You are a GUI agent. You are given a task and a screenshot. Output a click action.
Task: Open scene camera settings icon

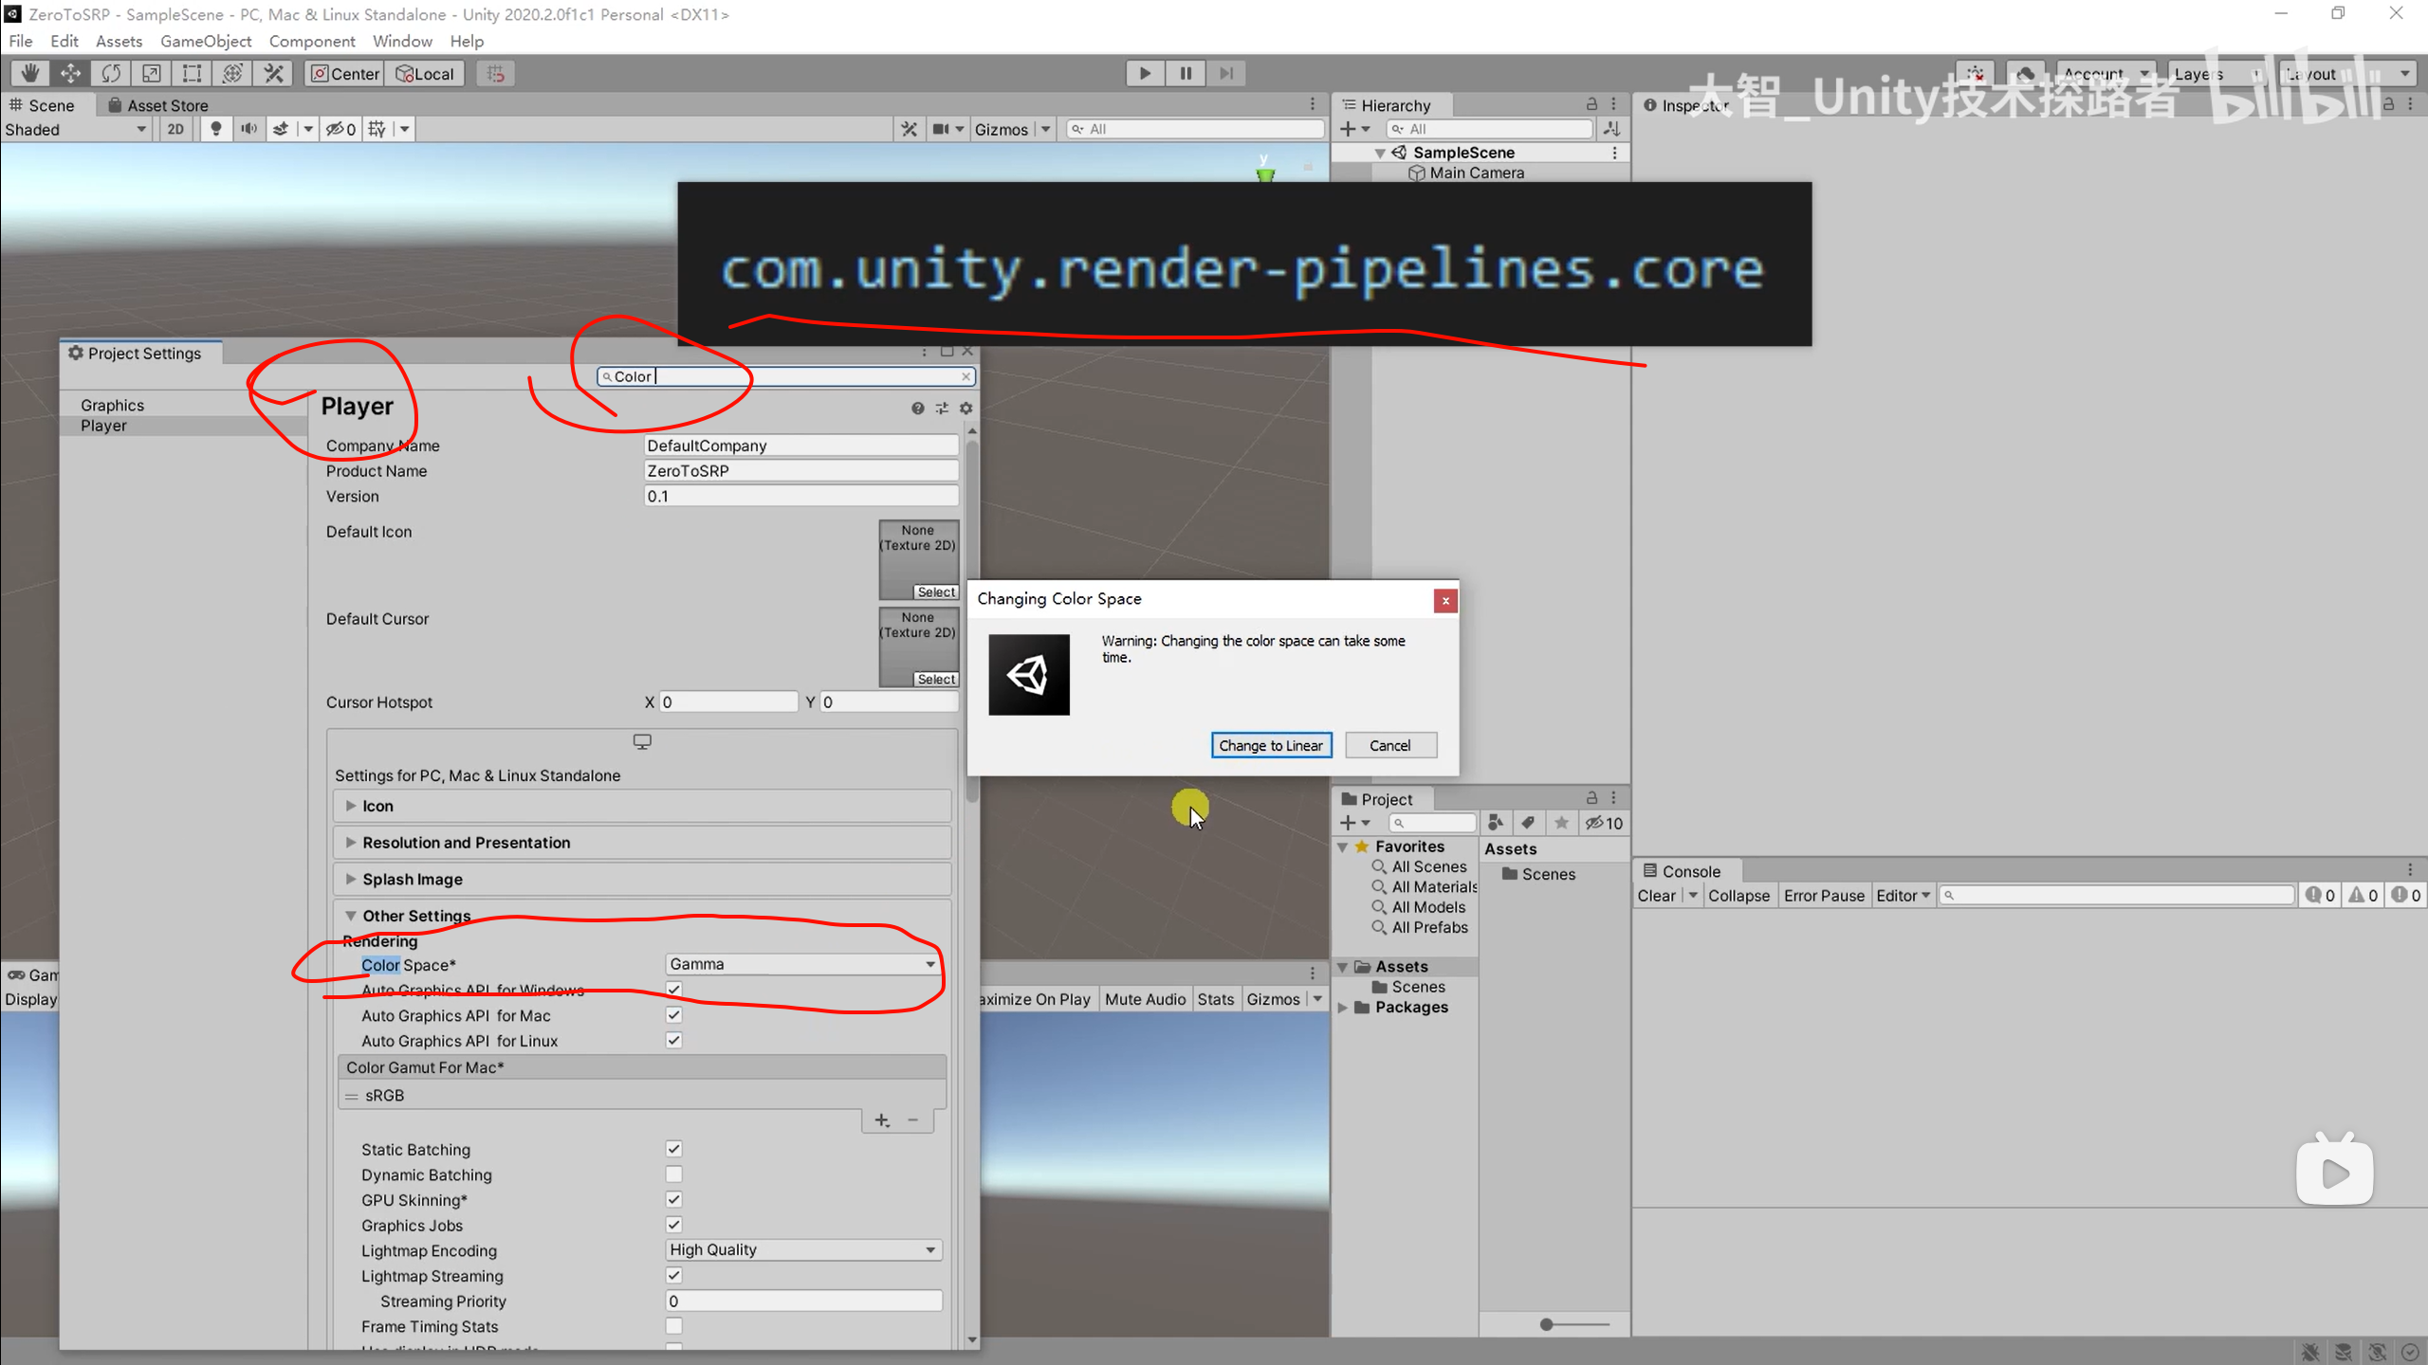[x=940, y=129]
